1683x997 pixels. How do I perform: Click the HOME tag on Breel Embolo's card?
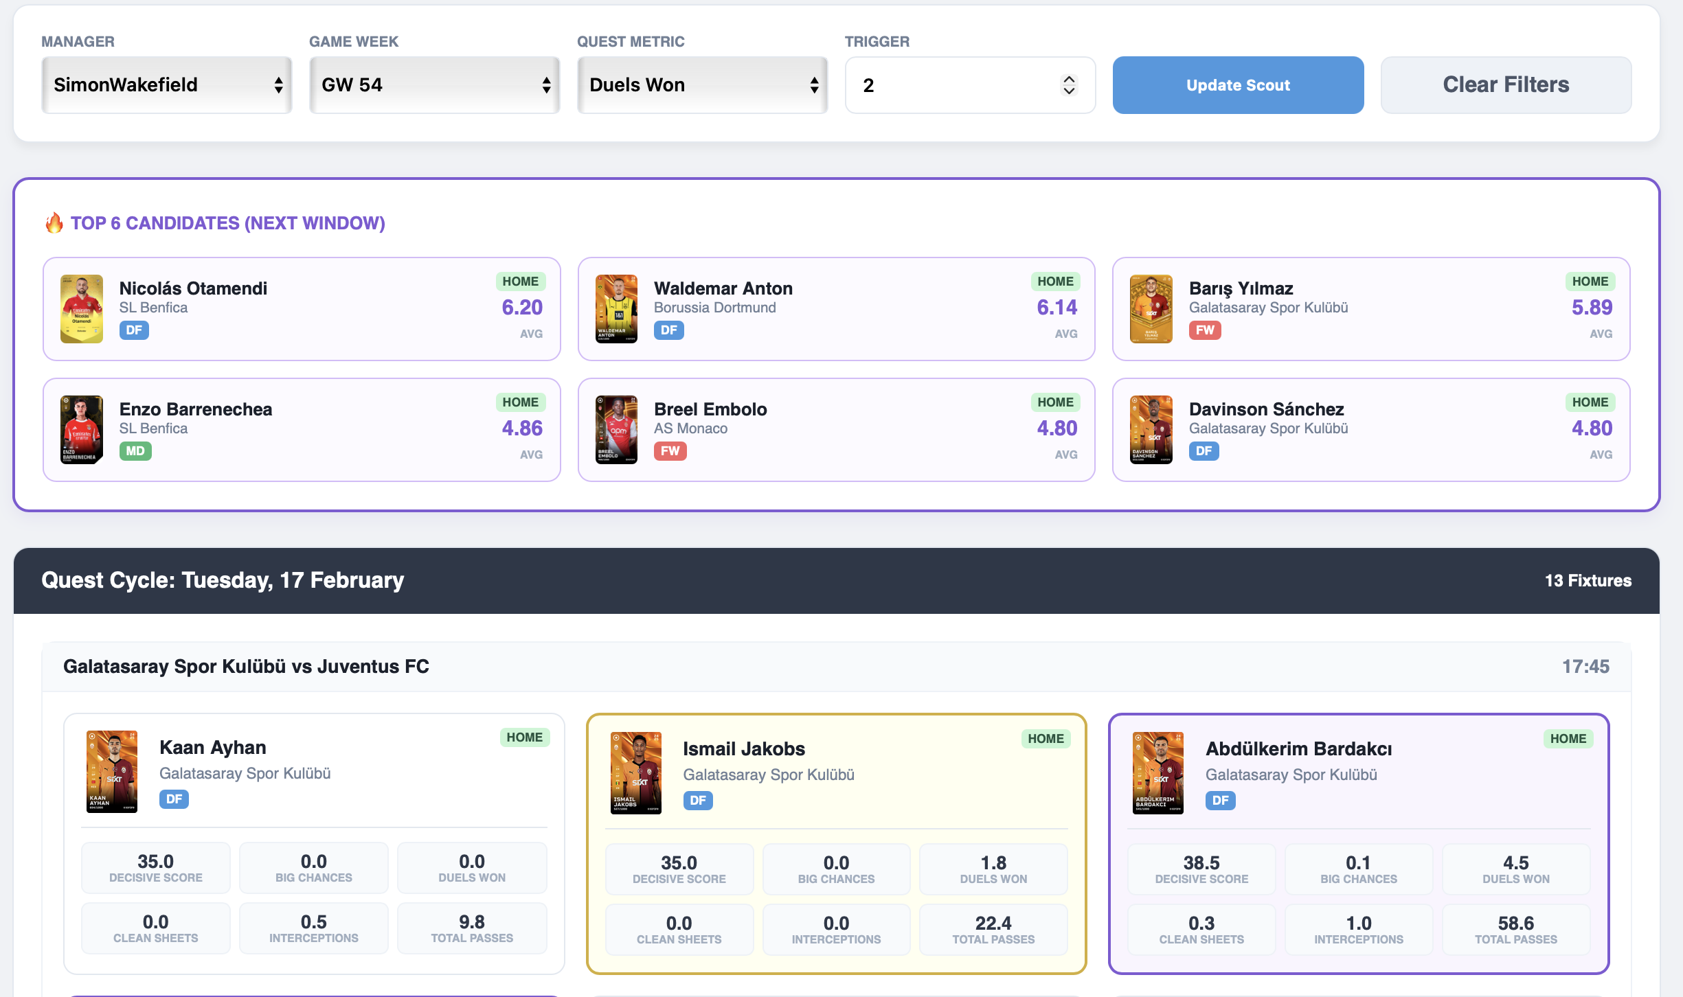pyautogui.click(x=1056, y=402)
